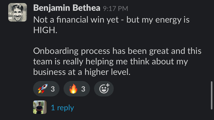Click the "business at a higher level." line

coord(81,72)
